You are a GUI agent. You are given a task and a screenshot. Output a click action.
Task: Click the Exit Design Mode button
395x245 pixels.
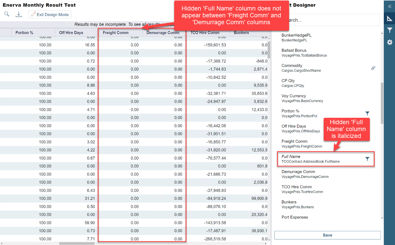(x=50, y=15)
